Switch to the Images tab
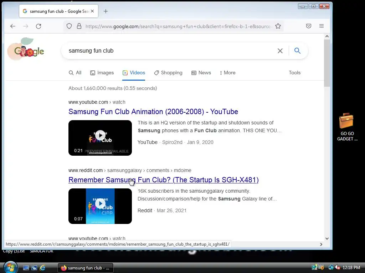This screenshot has height=273, width=365. (102, 73)
